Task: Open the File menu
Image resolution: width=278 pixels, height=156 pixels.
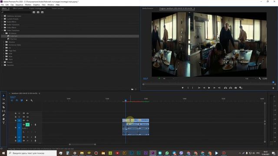Action: 2,5
